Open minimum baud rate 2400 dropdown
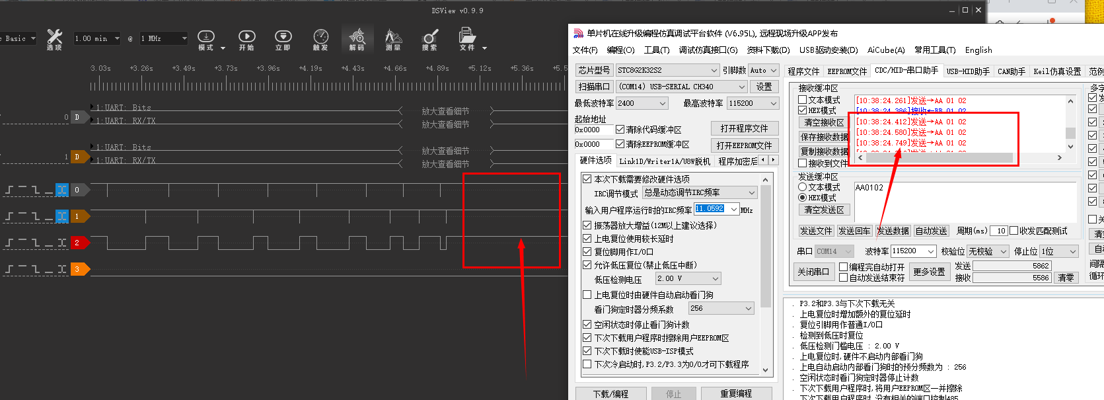 [642, 103]
